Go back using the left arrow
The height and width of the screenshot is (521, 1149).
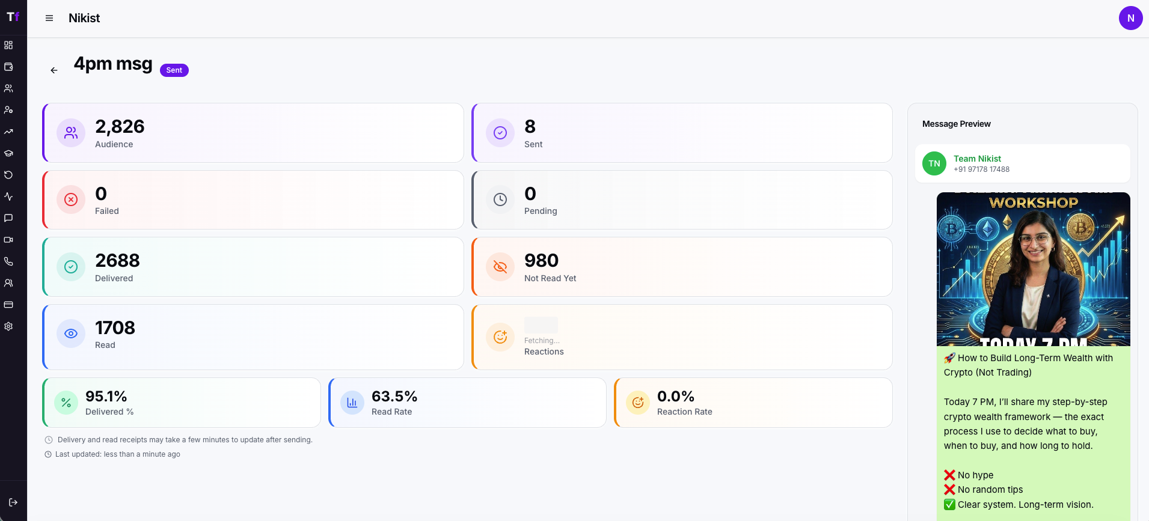(x=54, y=70)
